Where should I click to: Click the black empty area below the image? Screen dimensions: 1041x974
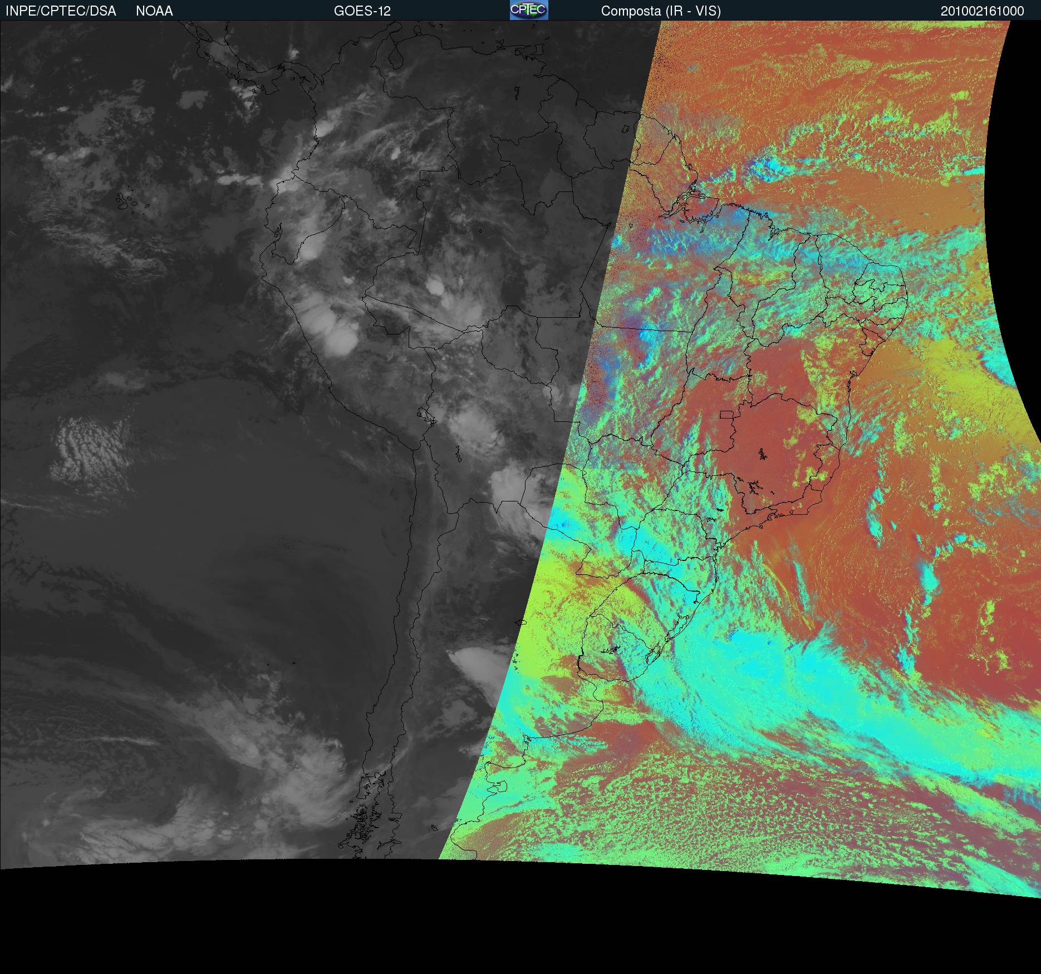click(x=501, y=935)
